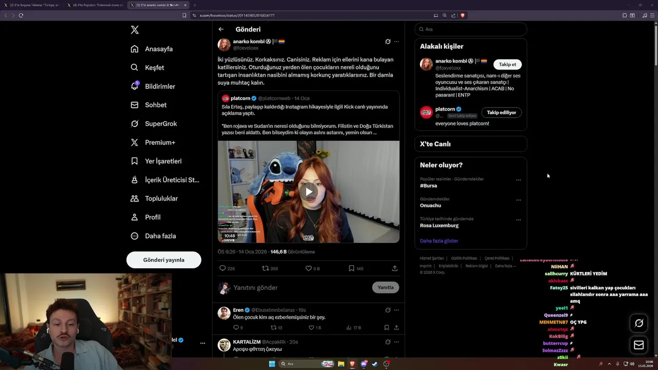
Task: Click anarko kombi profile avatar on post
Action: click(224, 45)
